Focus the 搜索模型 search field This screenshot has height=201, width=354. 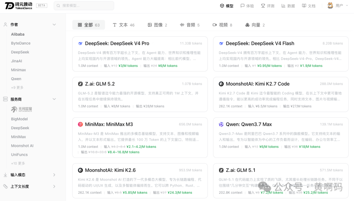84,6
